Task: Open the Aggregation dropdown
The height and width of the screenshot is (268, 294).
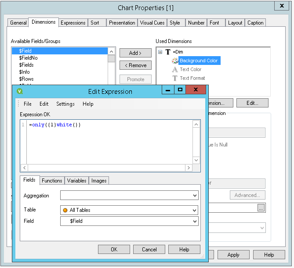Action: (195, 196)
